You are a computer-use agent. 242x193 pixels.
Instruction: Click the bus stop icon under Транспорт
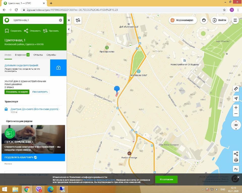[6, 109]
